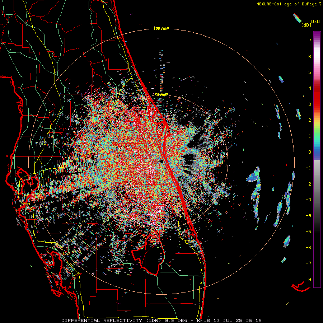Click the NEXLAB-College of DuPage credit text

[287, 4]
